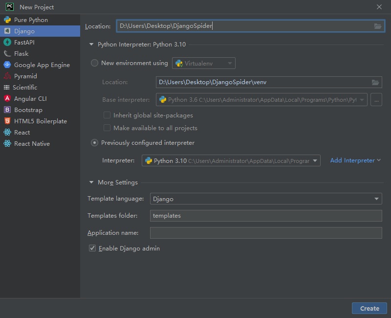Browse folder icon in project Location field
This screenshot has width=391, height=318.
click(x=378, y=26)
